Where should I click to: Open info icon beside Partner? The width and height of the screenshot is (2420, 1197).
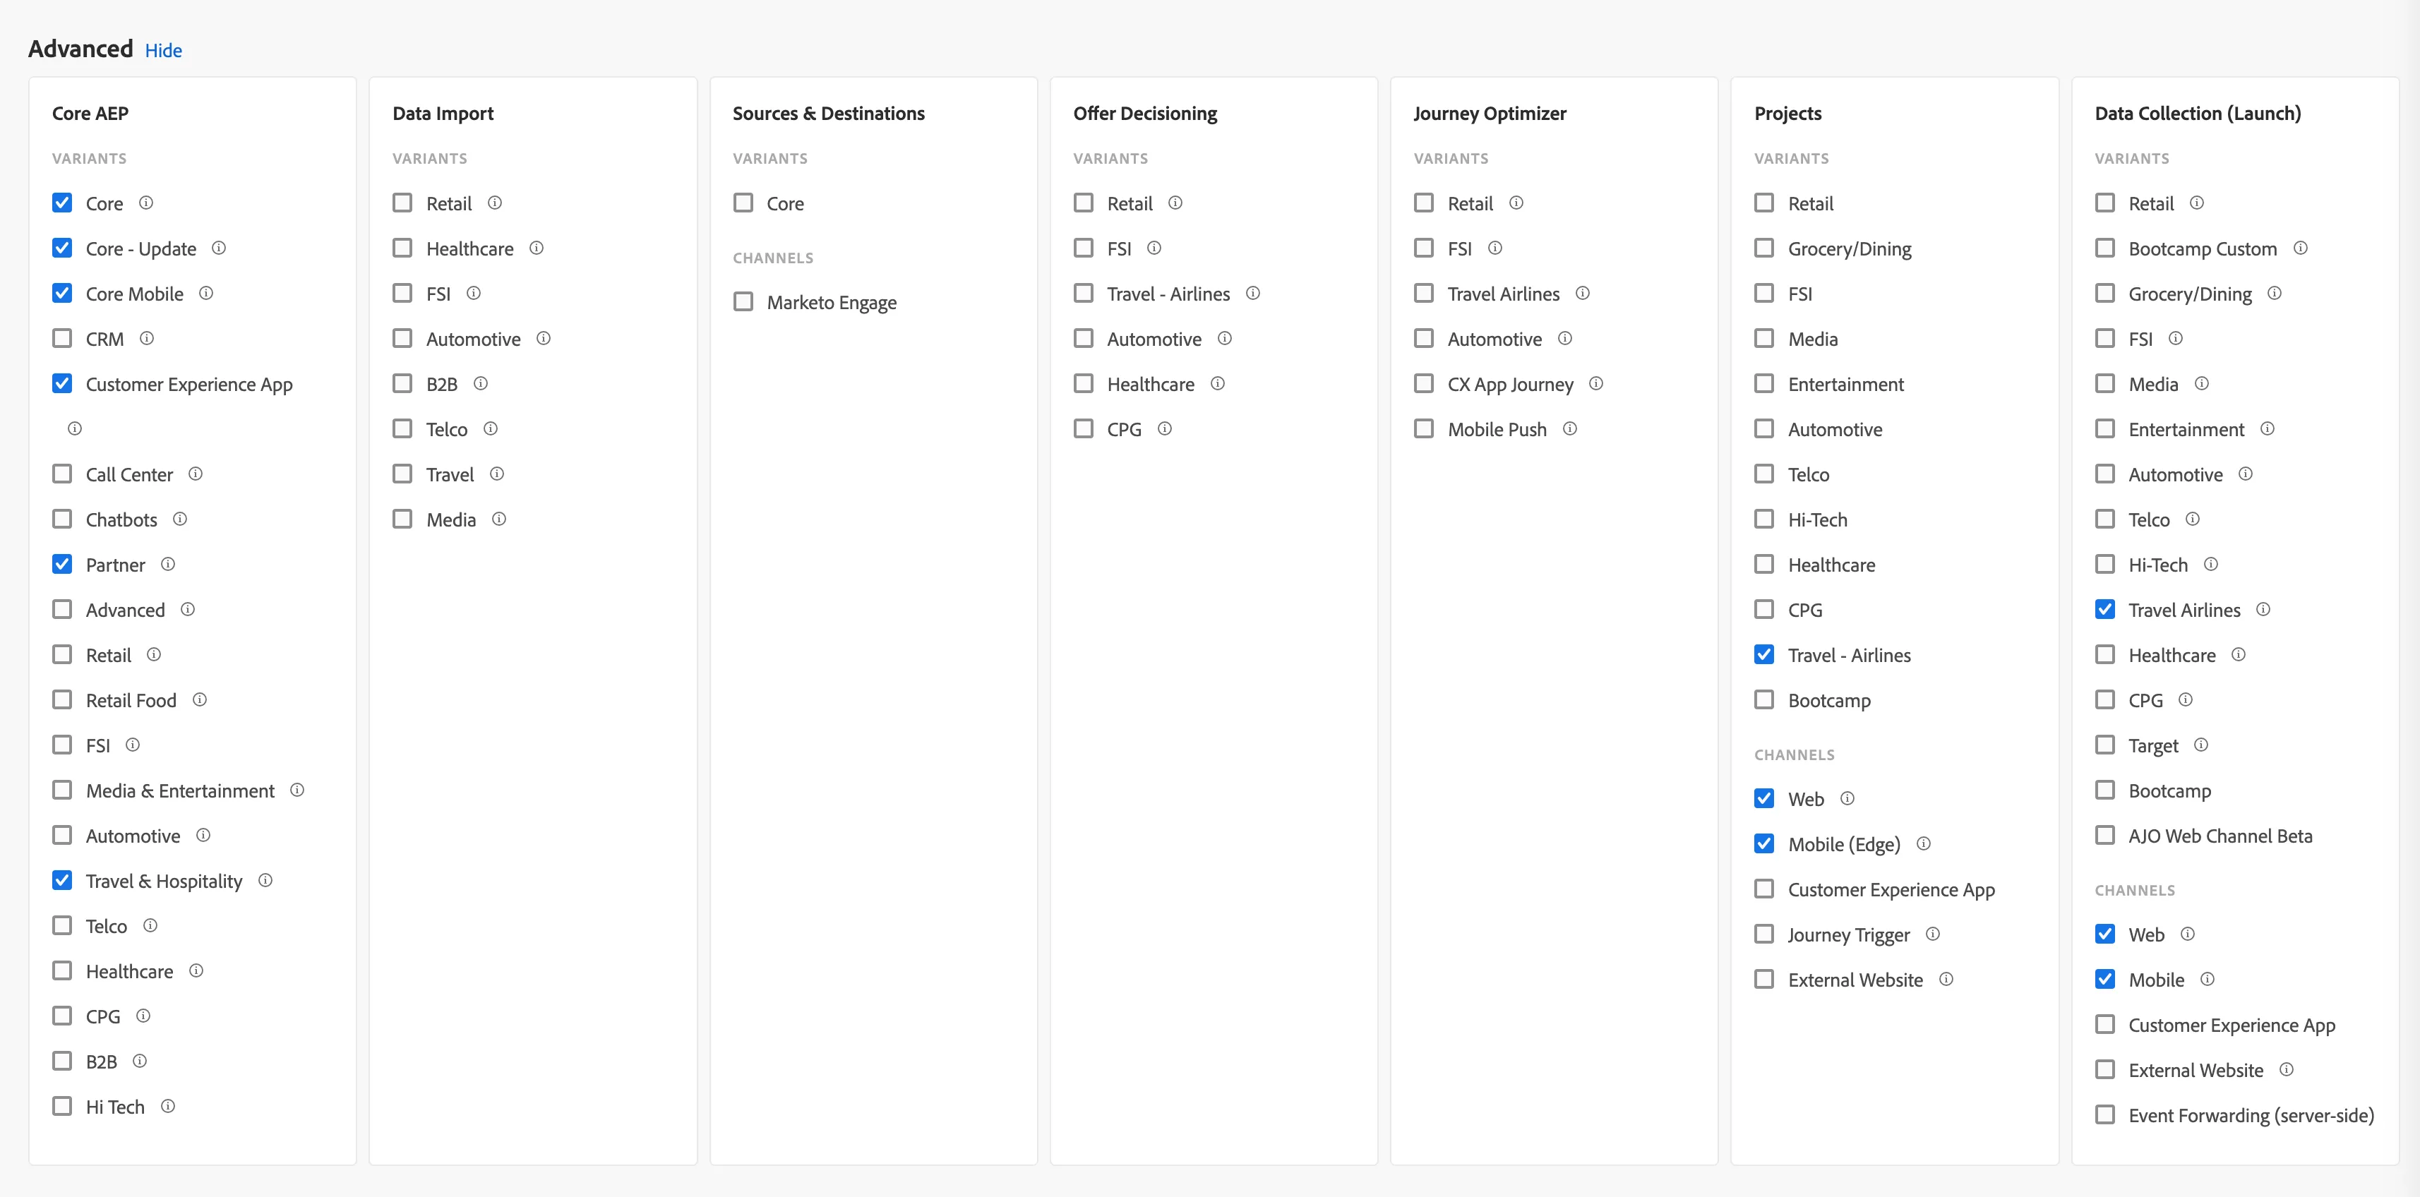coord(167,564)
